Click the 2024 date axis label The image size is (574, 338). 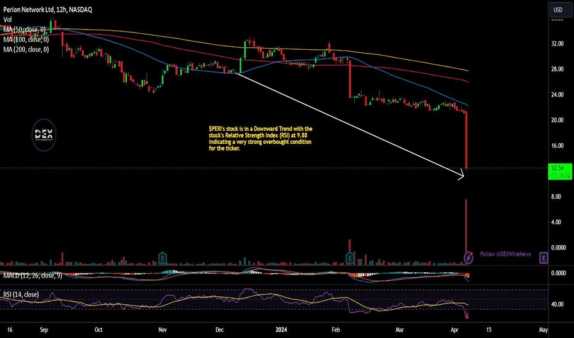pyautogui.click(x=281, y=329)
